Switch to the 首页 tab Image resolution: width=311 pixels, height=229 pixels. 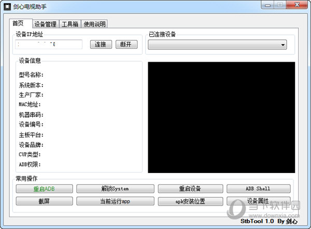21,23
